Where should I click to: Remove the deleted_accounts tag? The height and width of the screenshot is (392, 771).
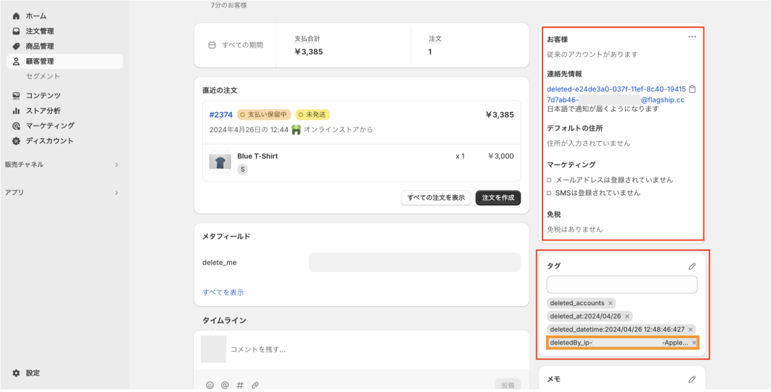pyautogui.click(x=610, y=303)
